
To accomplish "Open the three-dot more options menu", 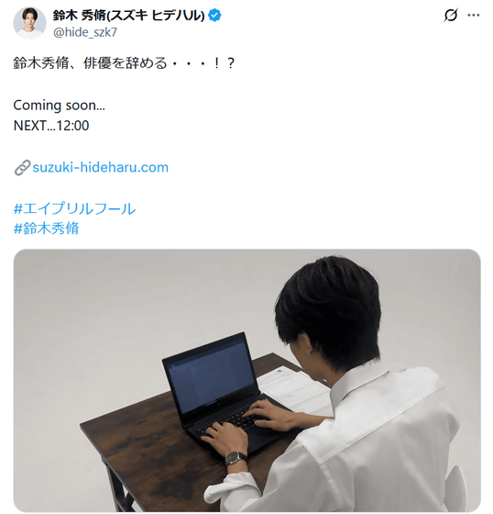I will click(474, 15).
